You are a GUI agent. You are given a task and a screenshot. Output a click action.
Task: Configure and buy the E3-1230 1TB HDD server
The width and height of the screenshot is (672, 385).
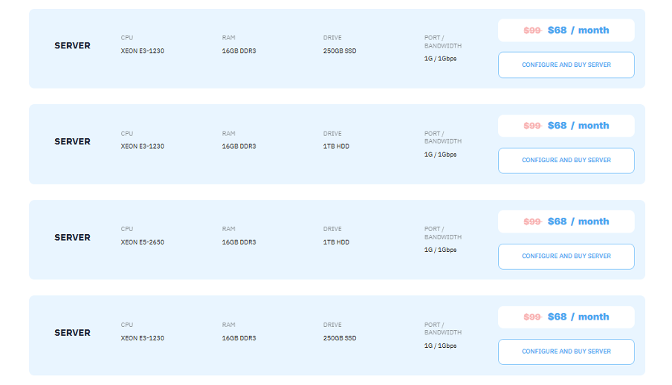click(x=566, y=161)
